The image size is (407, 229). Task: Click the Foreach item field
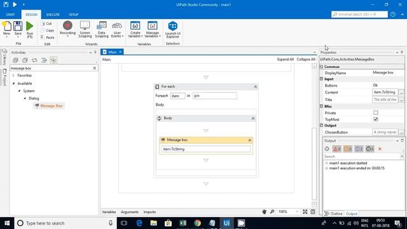click(x=177, y=96)
